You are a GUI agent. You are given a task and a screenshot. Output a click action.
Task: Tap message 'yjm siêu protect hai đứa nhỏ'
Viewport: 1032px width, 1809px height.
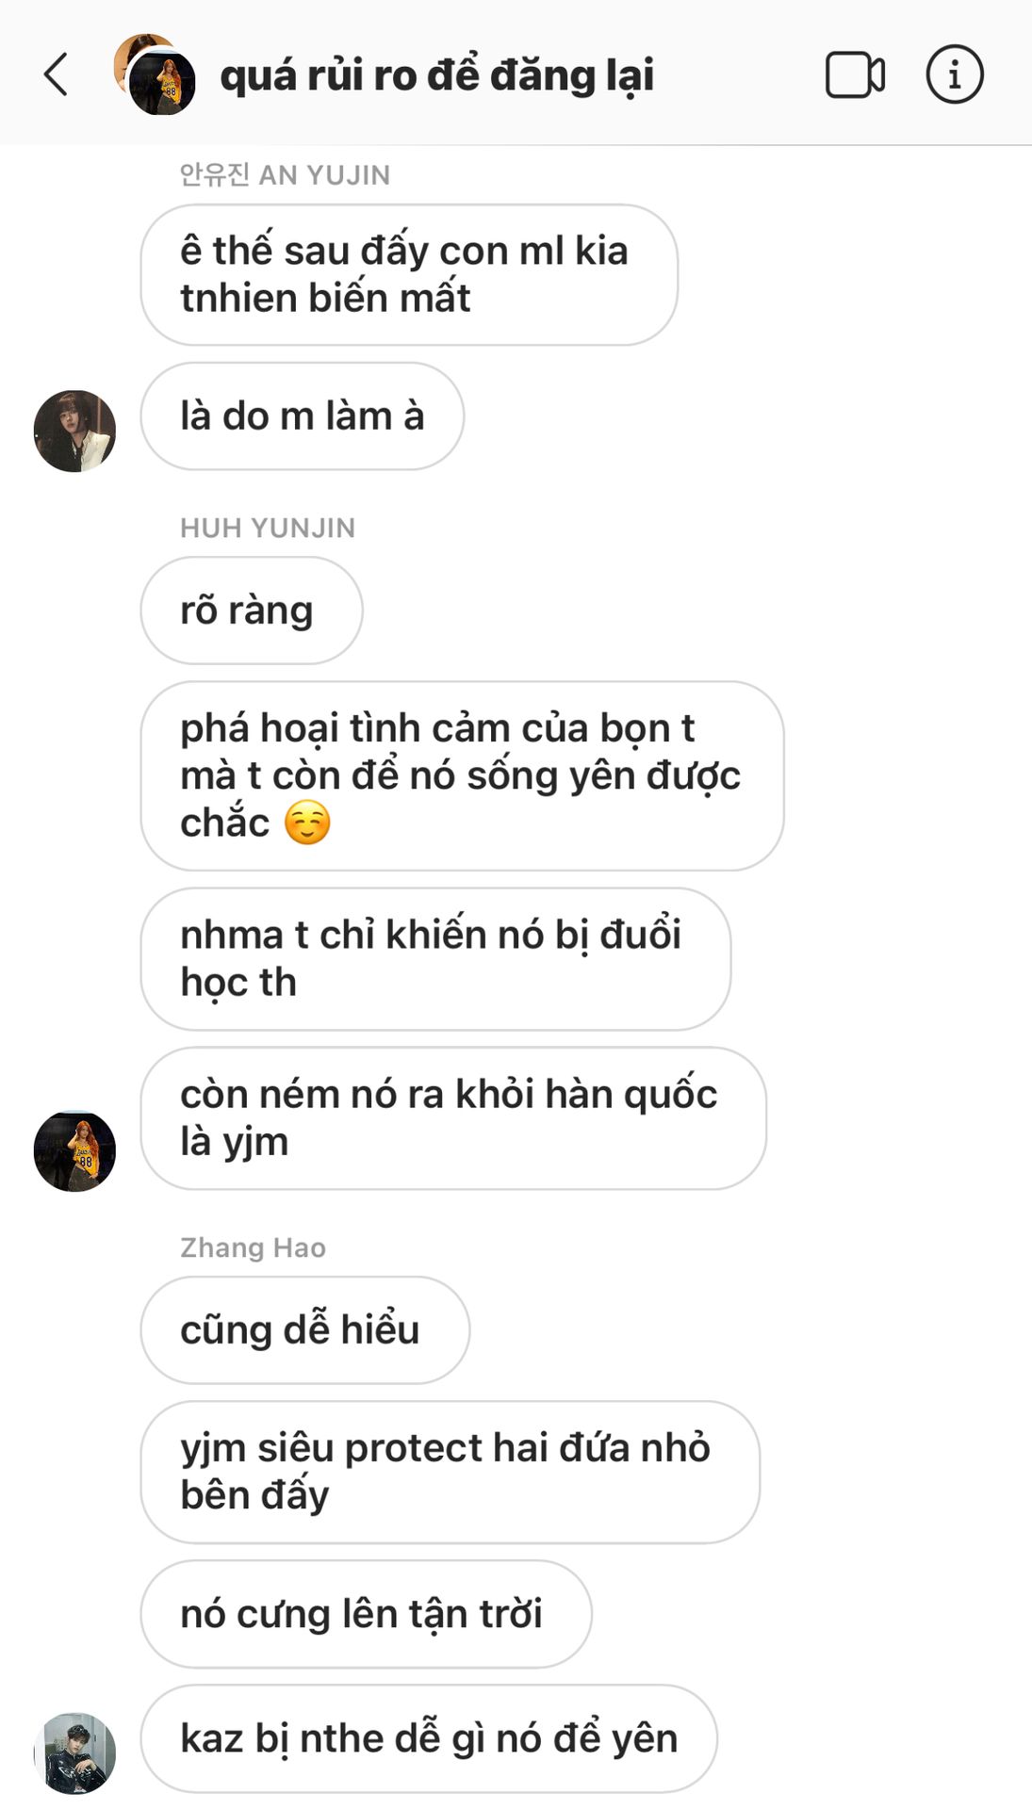(x=450, y=1473)
